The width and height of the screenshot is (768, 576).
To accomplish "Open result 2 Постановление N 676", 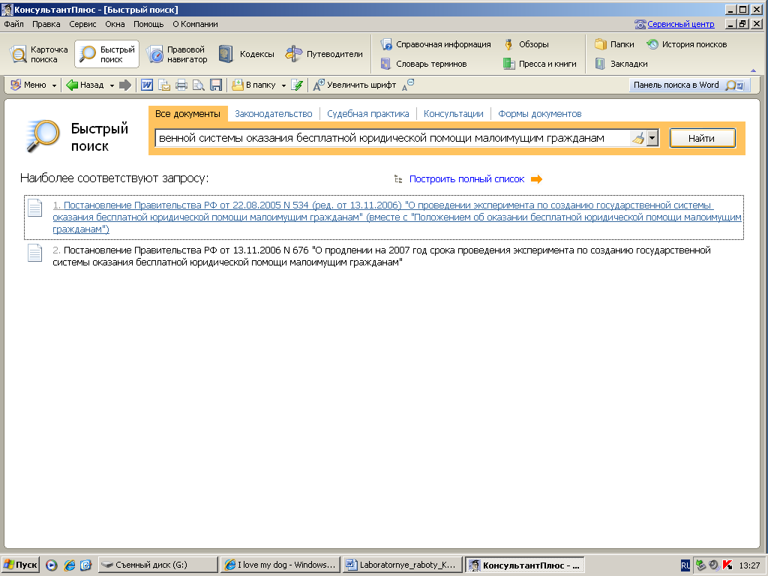I will coord(382,256).
